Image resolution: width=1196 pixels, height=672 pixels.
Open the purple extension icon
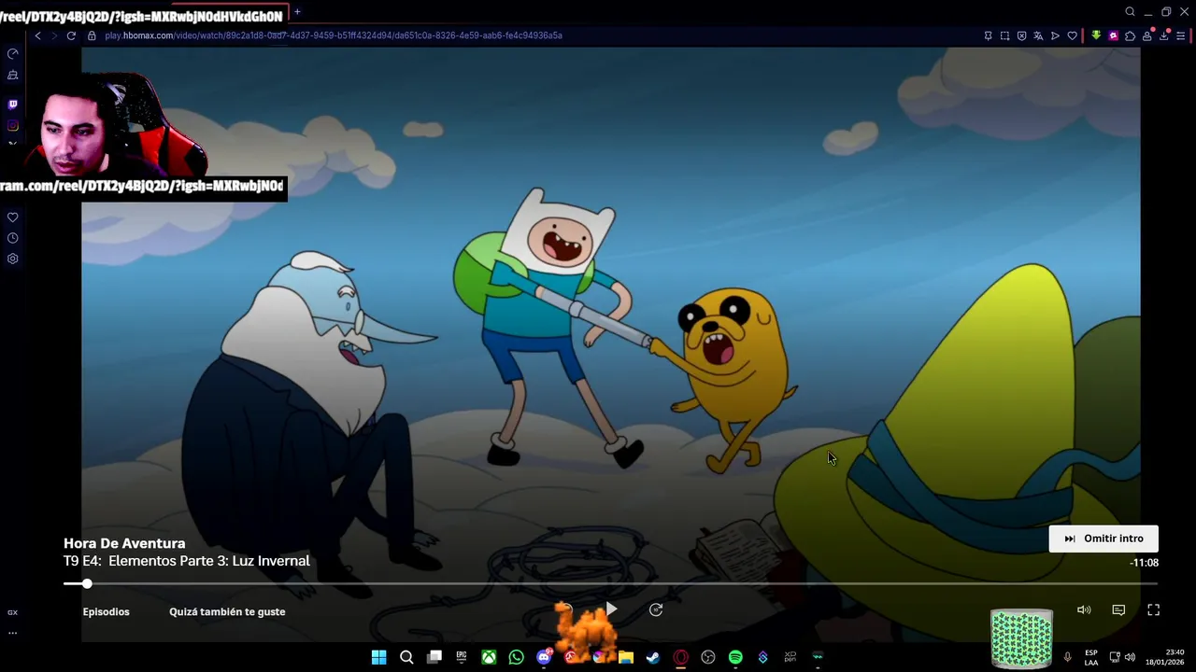click(1113, 35)
